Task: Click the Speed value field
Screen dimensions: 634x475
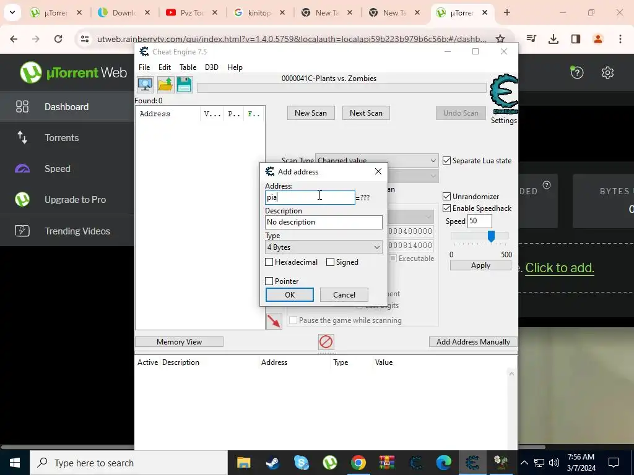Action: pos(480,221)
